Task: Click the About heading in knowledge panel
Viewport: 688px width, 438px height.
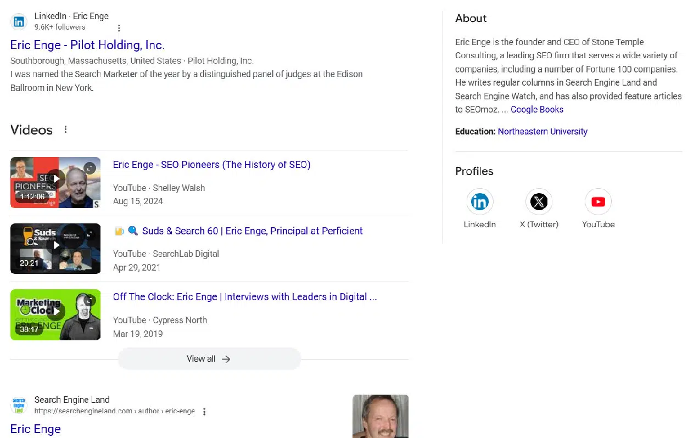Action: click(471, 18)
